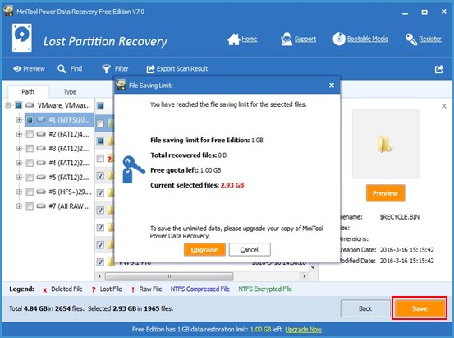Expand the #7 (All RAW) partition node
454x338 pixels.
pos(19,206)
